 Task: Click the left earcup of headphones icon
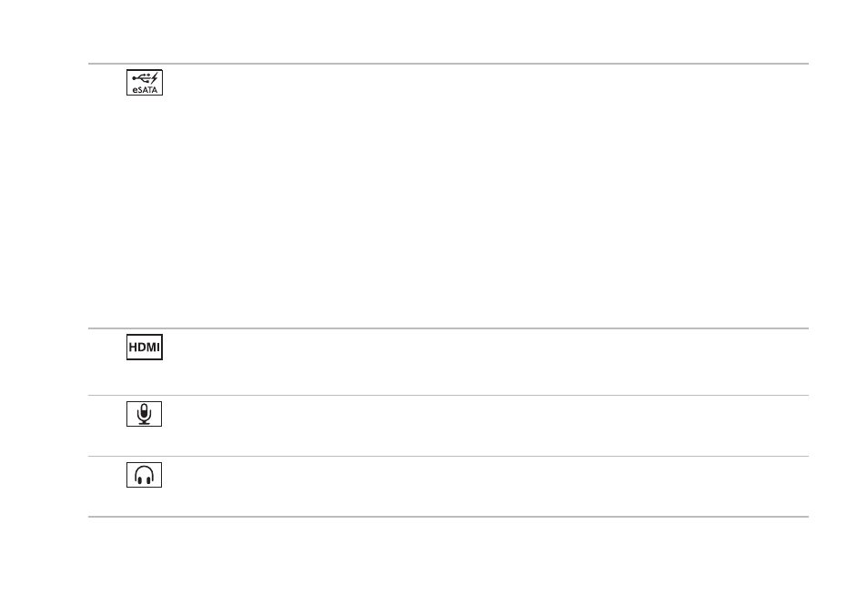[139, 480]
